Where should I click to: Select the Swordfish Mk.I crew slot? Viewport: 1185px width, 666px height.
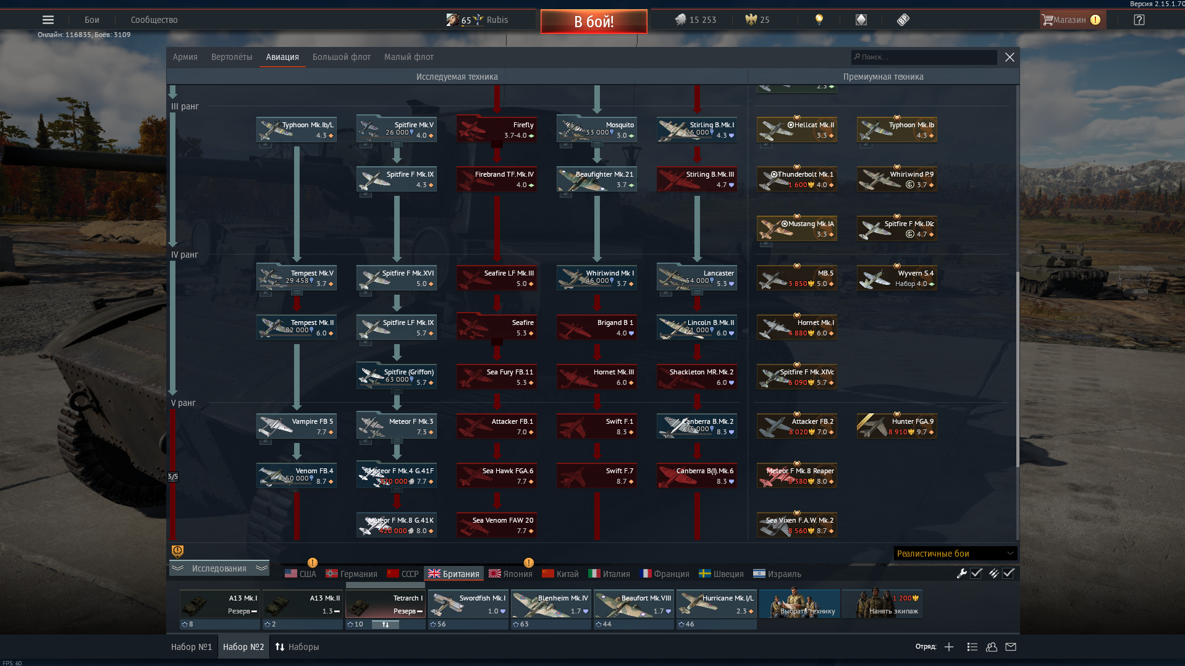coord(468,604)
